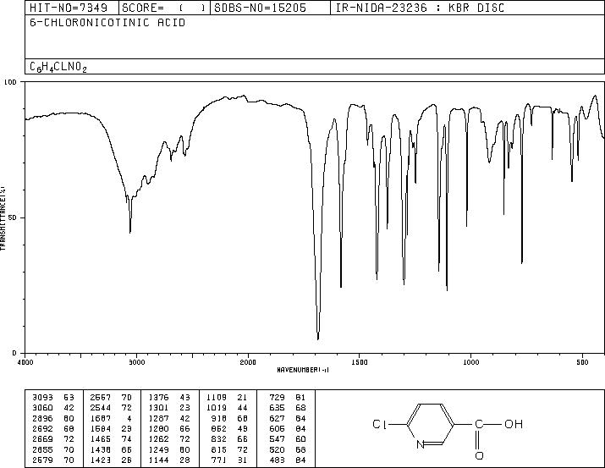Click the compound name 6-CHLORONICOTINIC ACID
Screen dimensions: 605x468
(107, 23)
